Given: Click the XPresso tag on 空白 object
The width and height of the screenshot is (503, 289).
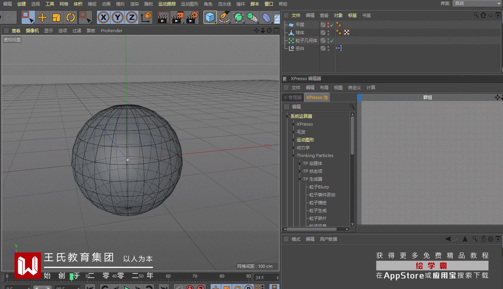Looking at the screenshot, I should tap(339, 48).
